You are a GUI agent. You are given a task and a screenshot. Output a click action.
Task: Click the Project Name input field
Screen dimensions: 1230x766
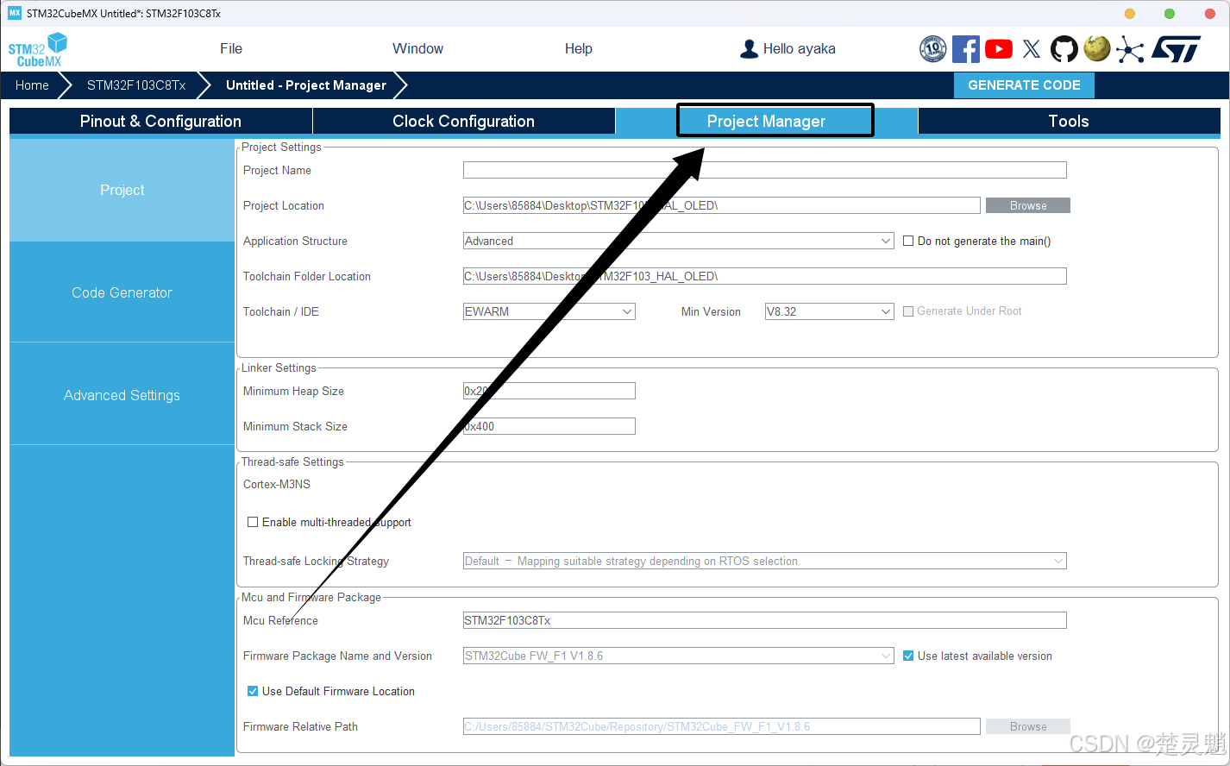(765, 170)
